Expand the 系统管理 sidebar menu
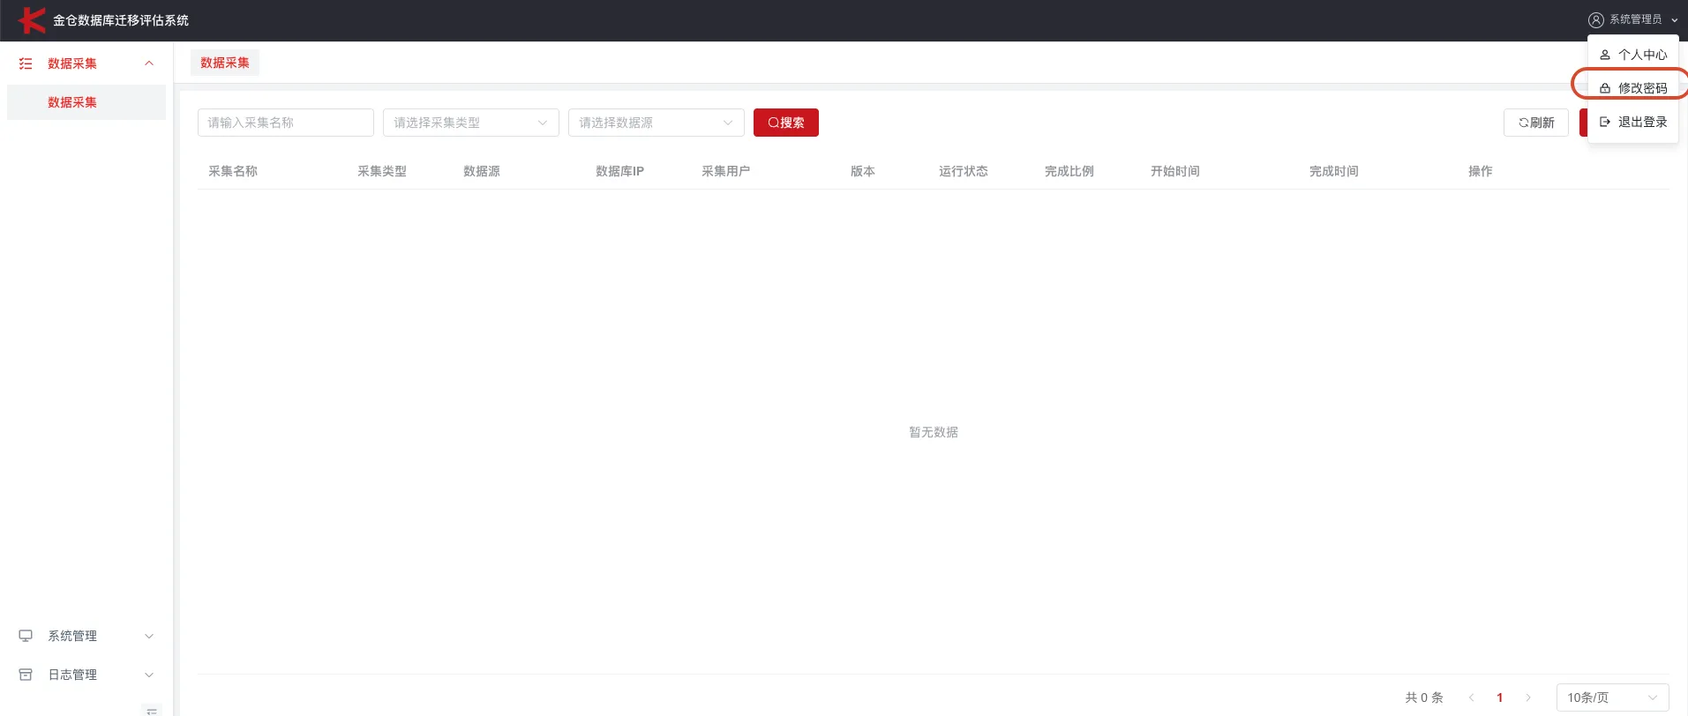This screenshot has width=1688, height=716. [86, 636]
